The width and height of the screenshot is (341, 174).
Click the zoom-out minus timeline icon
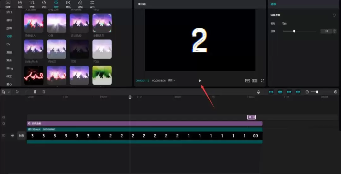[307, 92]
